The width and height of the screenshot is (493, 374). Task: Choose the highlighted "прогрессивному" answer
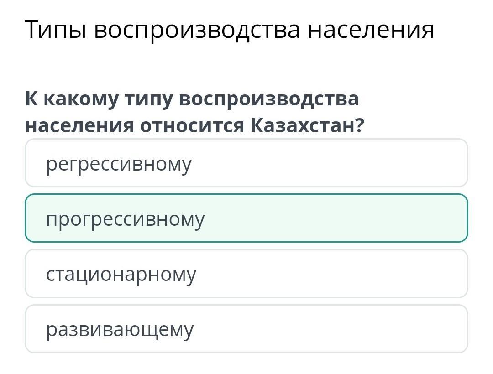tap(246, 218)
